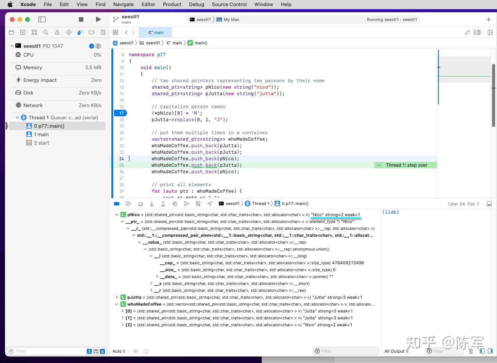Deactivate breakpoints via blue debug bar toggle

pyautogui.click(x=117, y=203)
